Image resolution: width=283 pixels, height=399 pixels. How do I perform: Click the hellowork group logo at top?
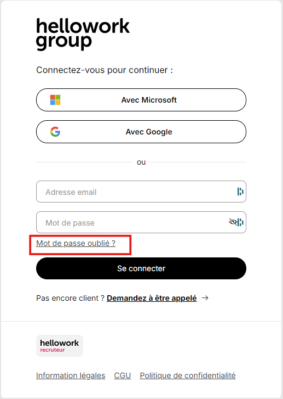coord(83,35)
